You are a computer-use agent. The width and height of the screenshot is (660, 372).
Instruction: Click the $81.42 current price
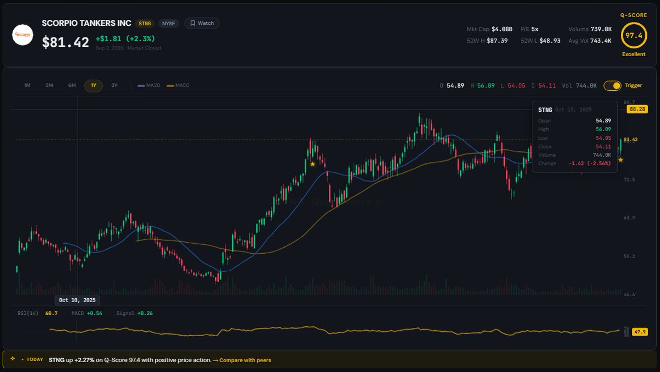click(x=65, y=42)
